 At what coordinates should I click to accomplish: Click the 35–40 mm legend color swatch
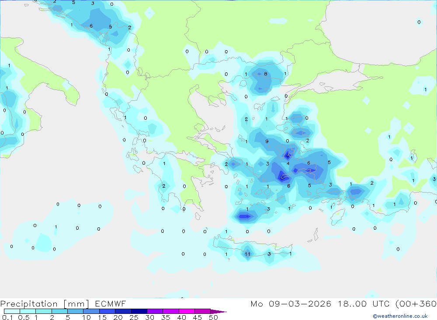171,311
